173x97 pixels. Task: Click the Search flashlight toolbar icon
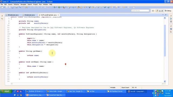(85, 7)
